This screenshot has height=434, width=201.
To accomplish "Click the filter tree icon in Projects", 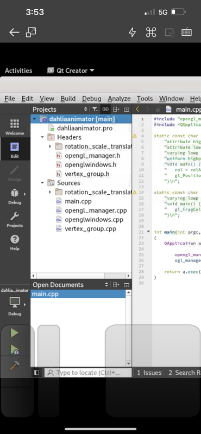I will (95, 109).
